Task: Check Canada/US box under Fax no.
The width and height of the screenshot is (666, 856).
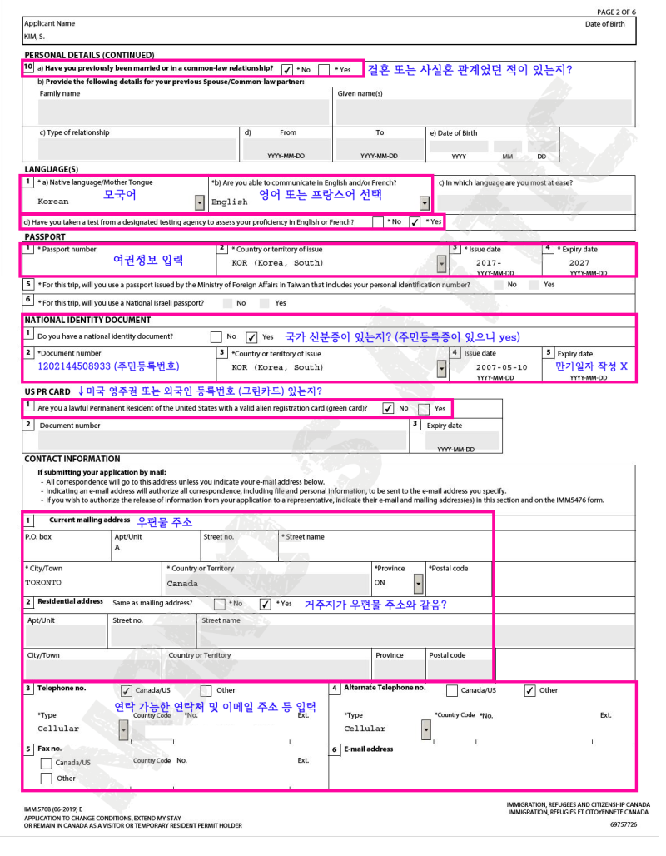Action: (47, 764)
